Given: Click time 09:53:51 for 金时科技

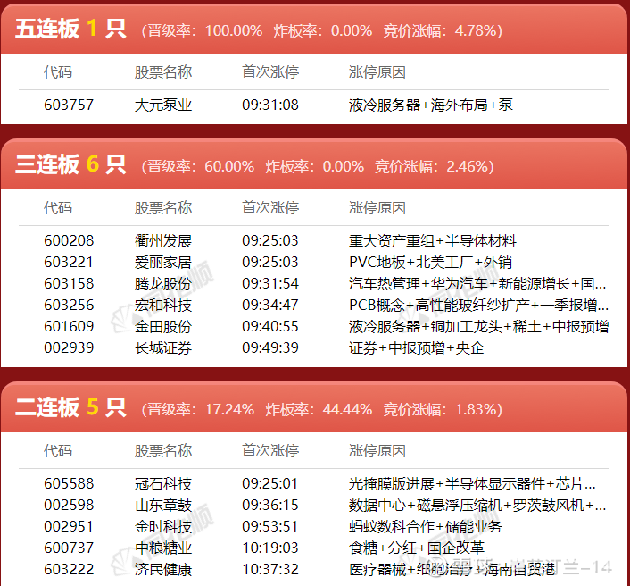Looking at the screenshot, I should [270, 526].
